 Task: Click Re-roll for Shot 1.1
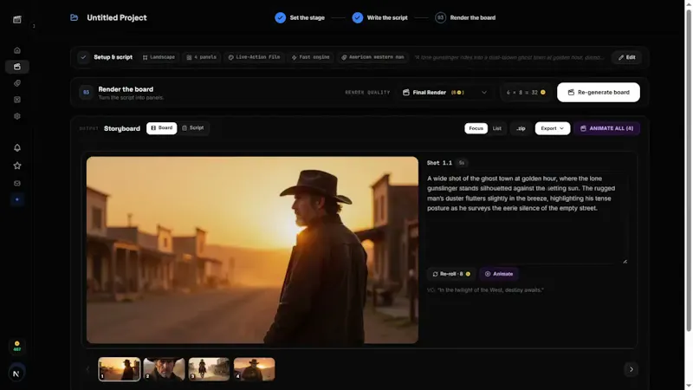coord(451,274)
